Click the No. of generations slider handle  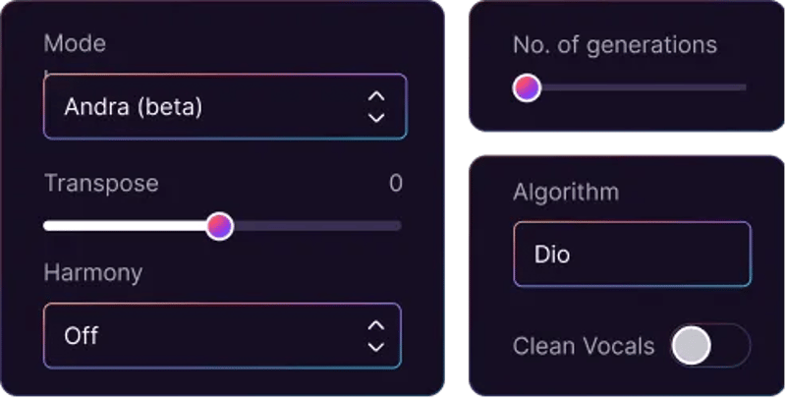point(528,87)
